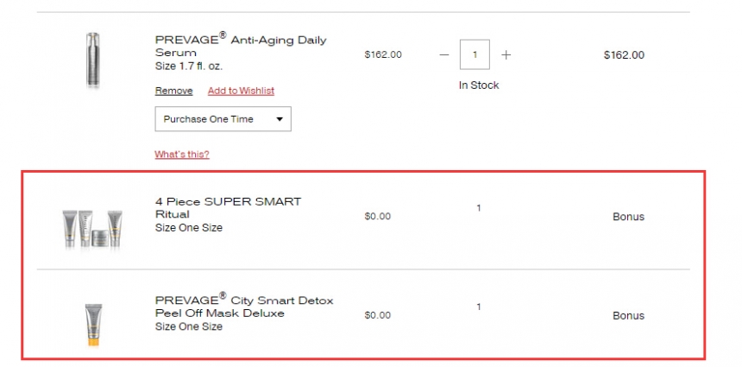
Task: Open City Smart Detox Peel Off Mask title
Action: coord(244,306)
